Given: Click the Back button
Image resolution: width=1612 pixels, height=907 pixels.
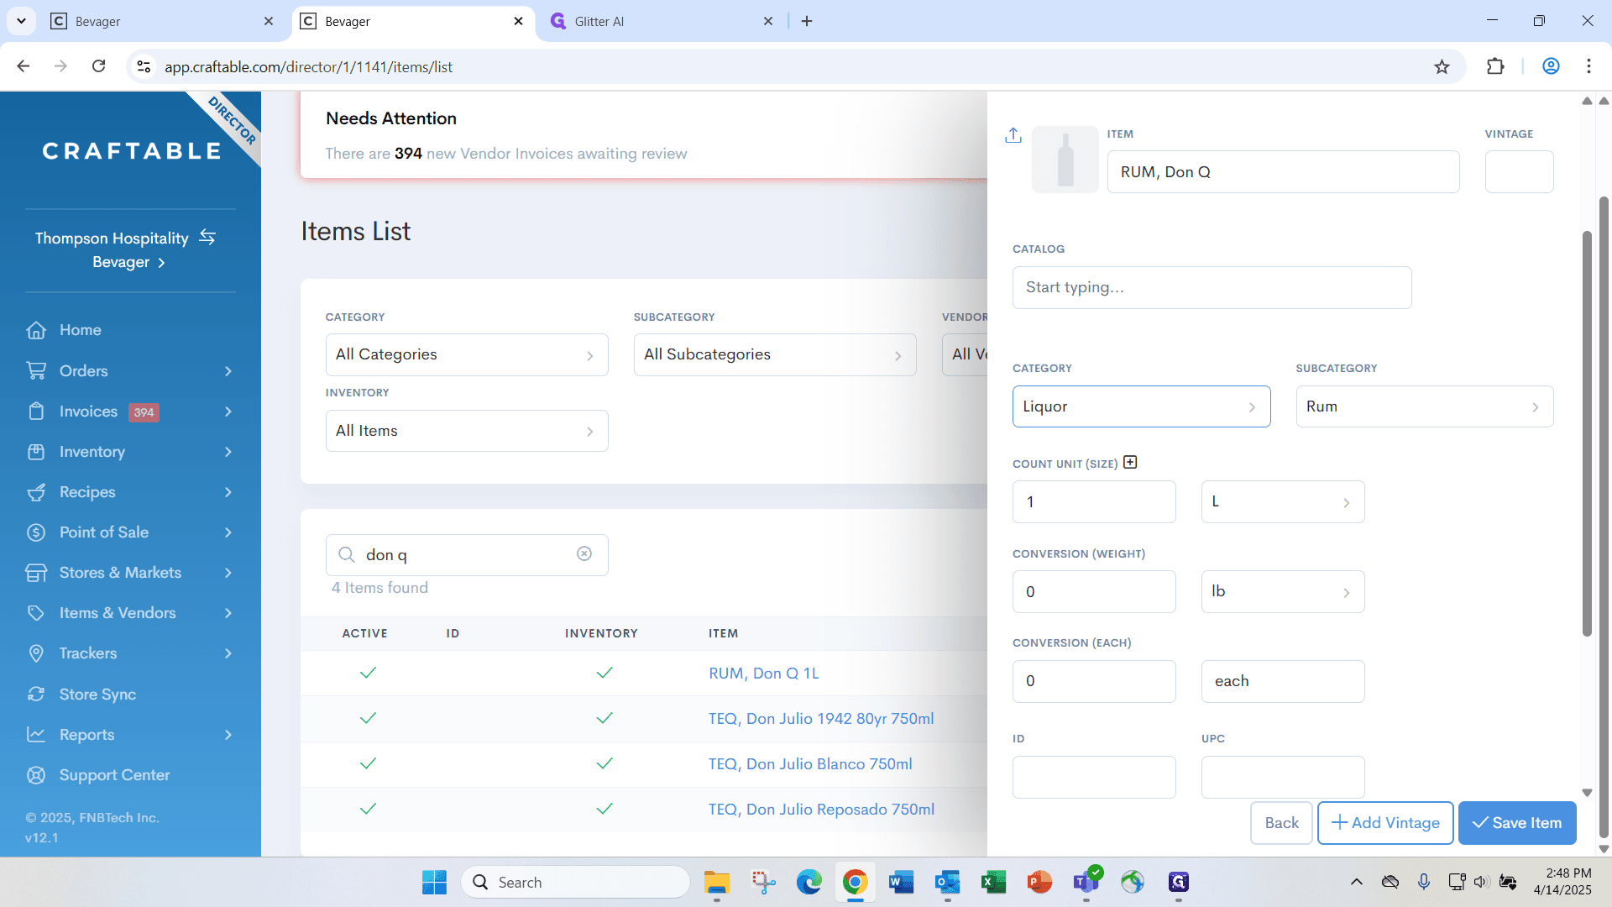Looking at the screenshot, I should coord(1281,823).
